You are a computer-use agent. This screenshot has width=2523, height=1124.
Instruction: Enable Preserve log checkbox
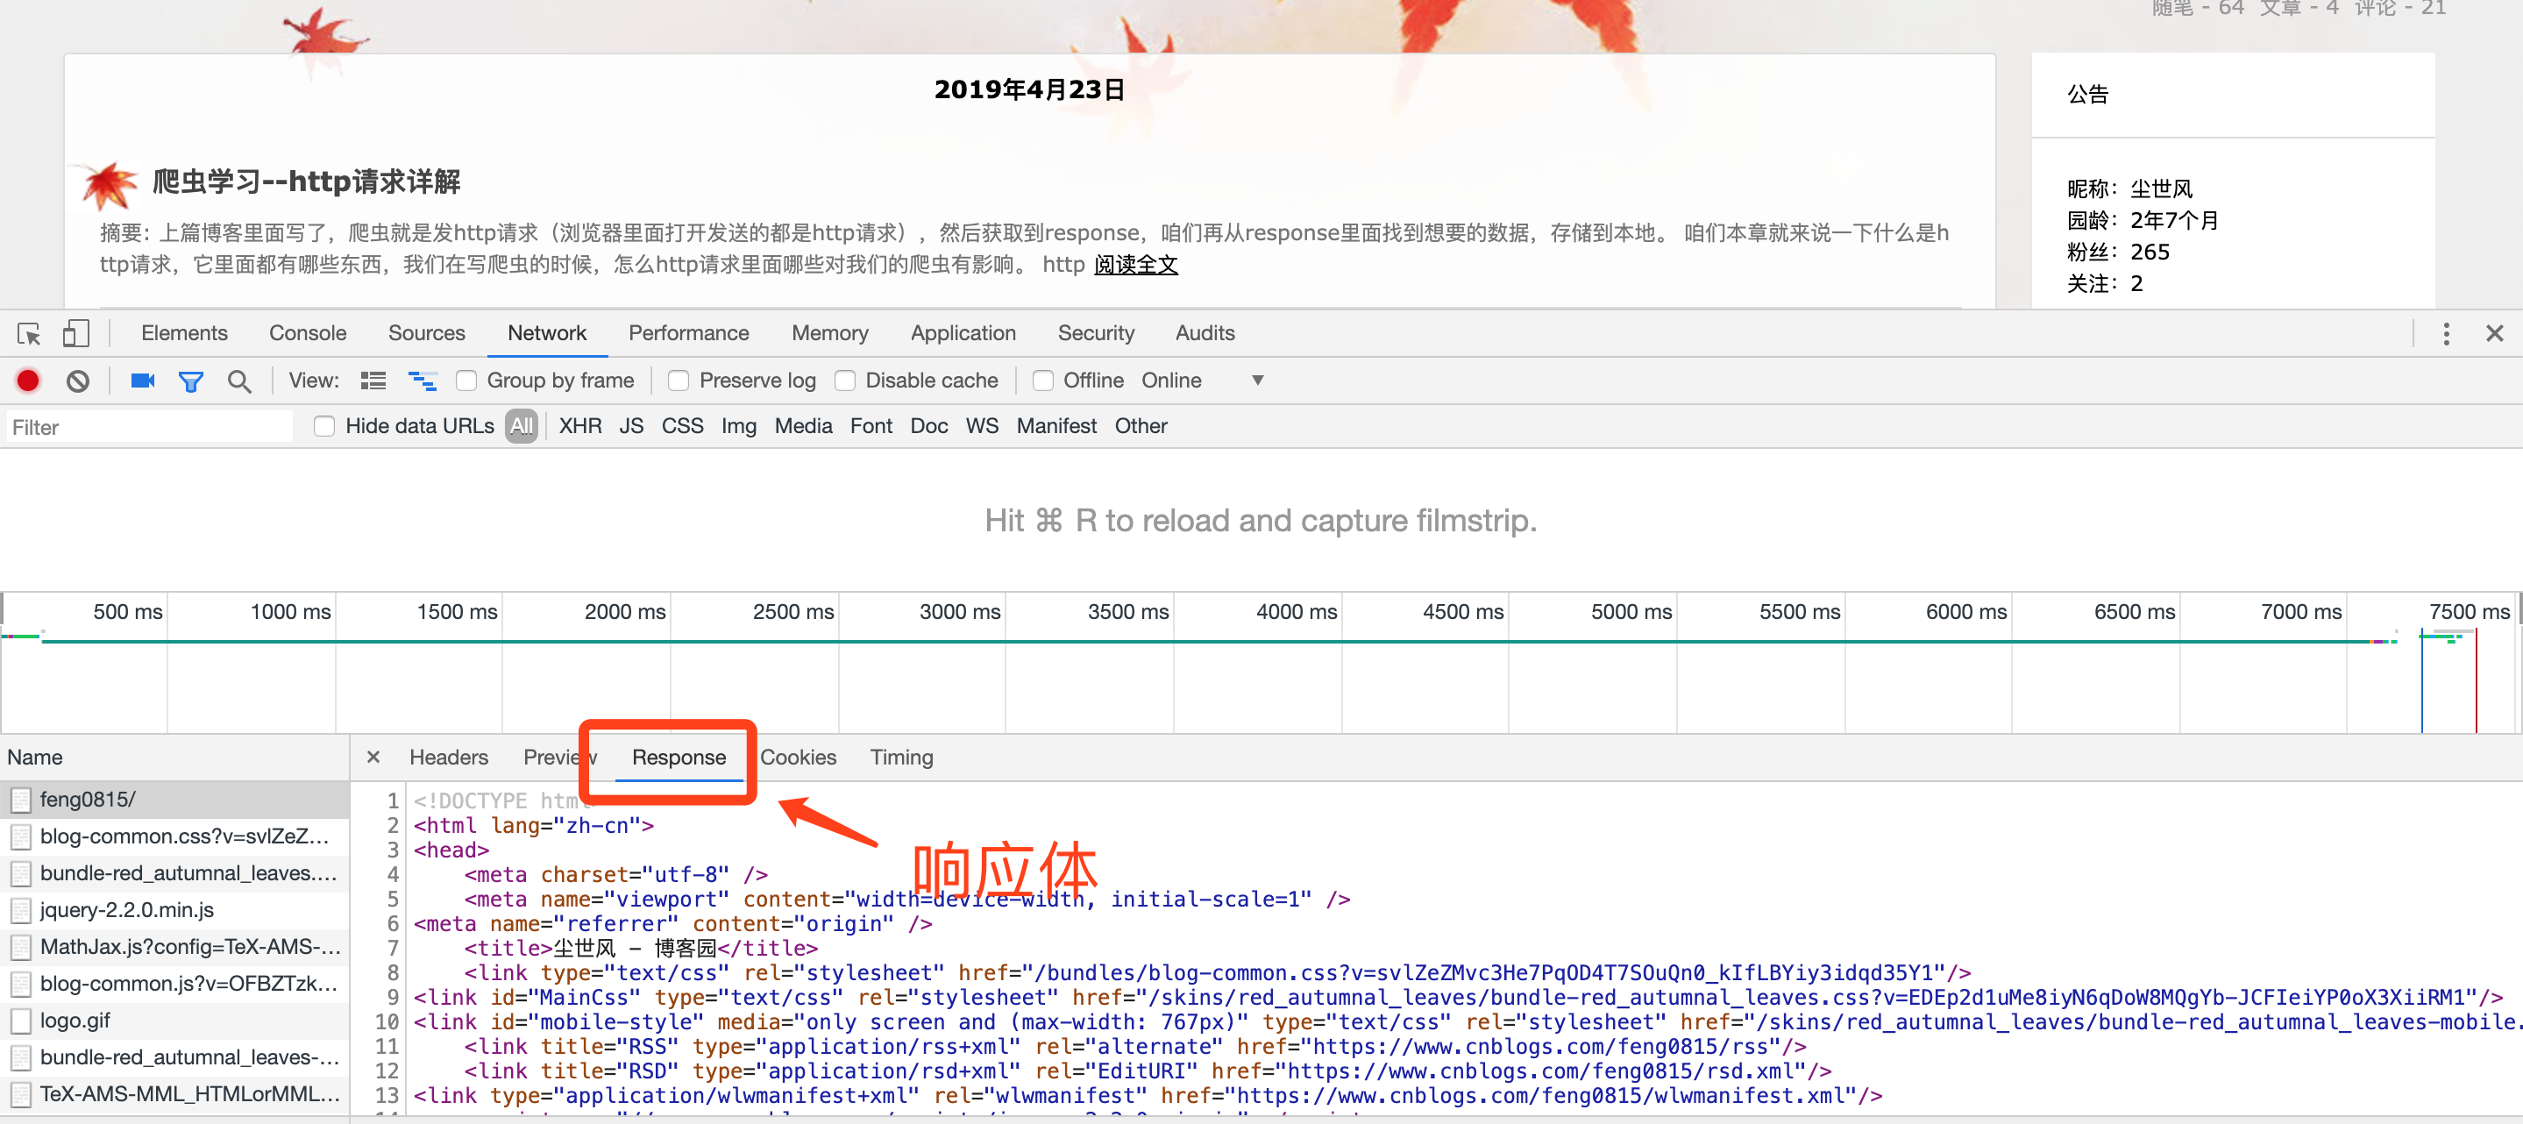tap(678, 381)
